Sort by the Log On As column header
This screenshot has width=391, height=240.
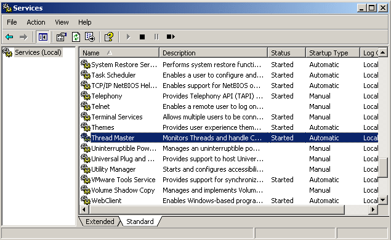pyautogui.click(x=369, y=53)
